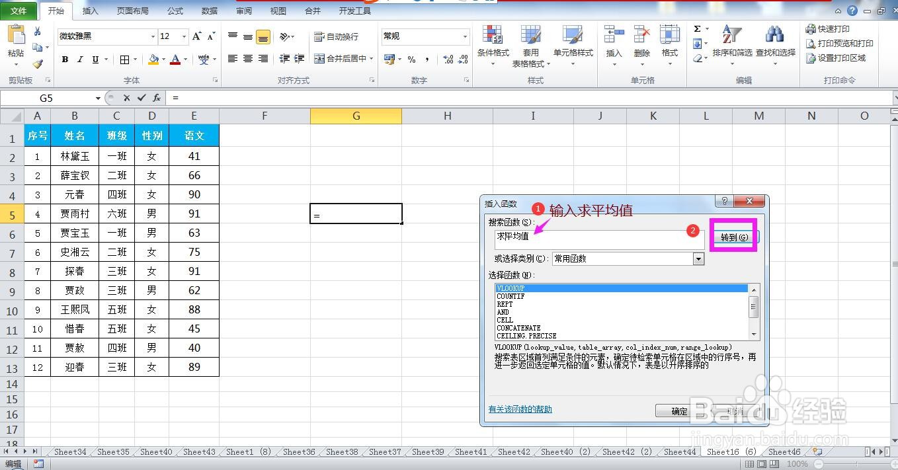Image resolution: width=898 pixels, height=470 pixels.
Task: Switch to the Developer (开发工具) tab
Action: (x=354, y=11)
